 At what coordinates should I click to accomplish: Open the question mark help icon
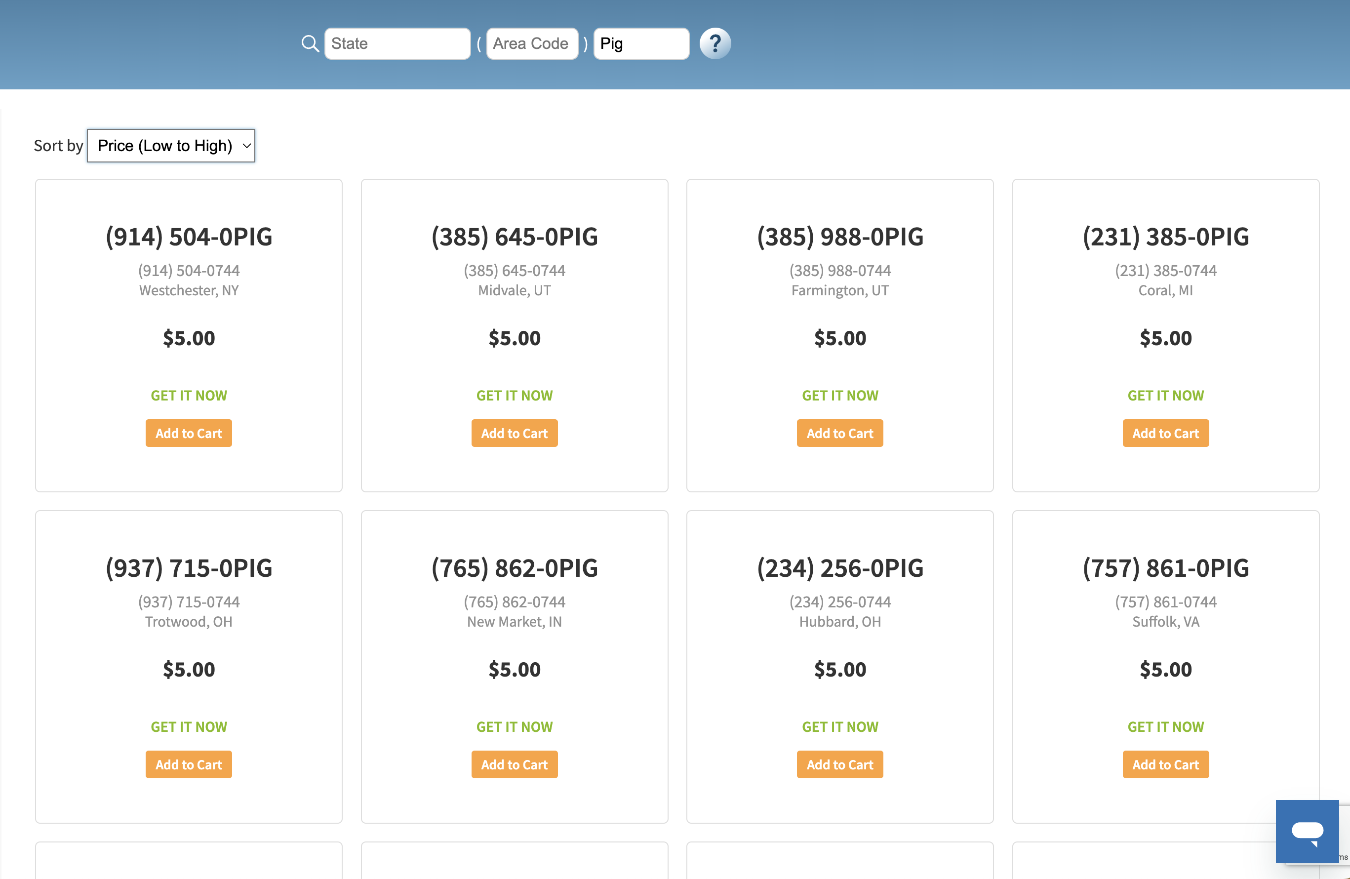coord(715,43)
